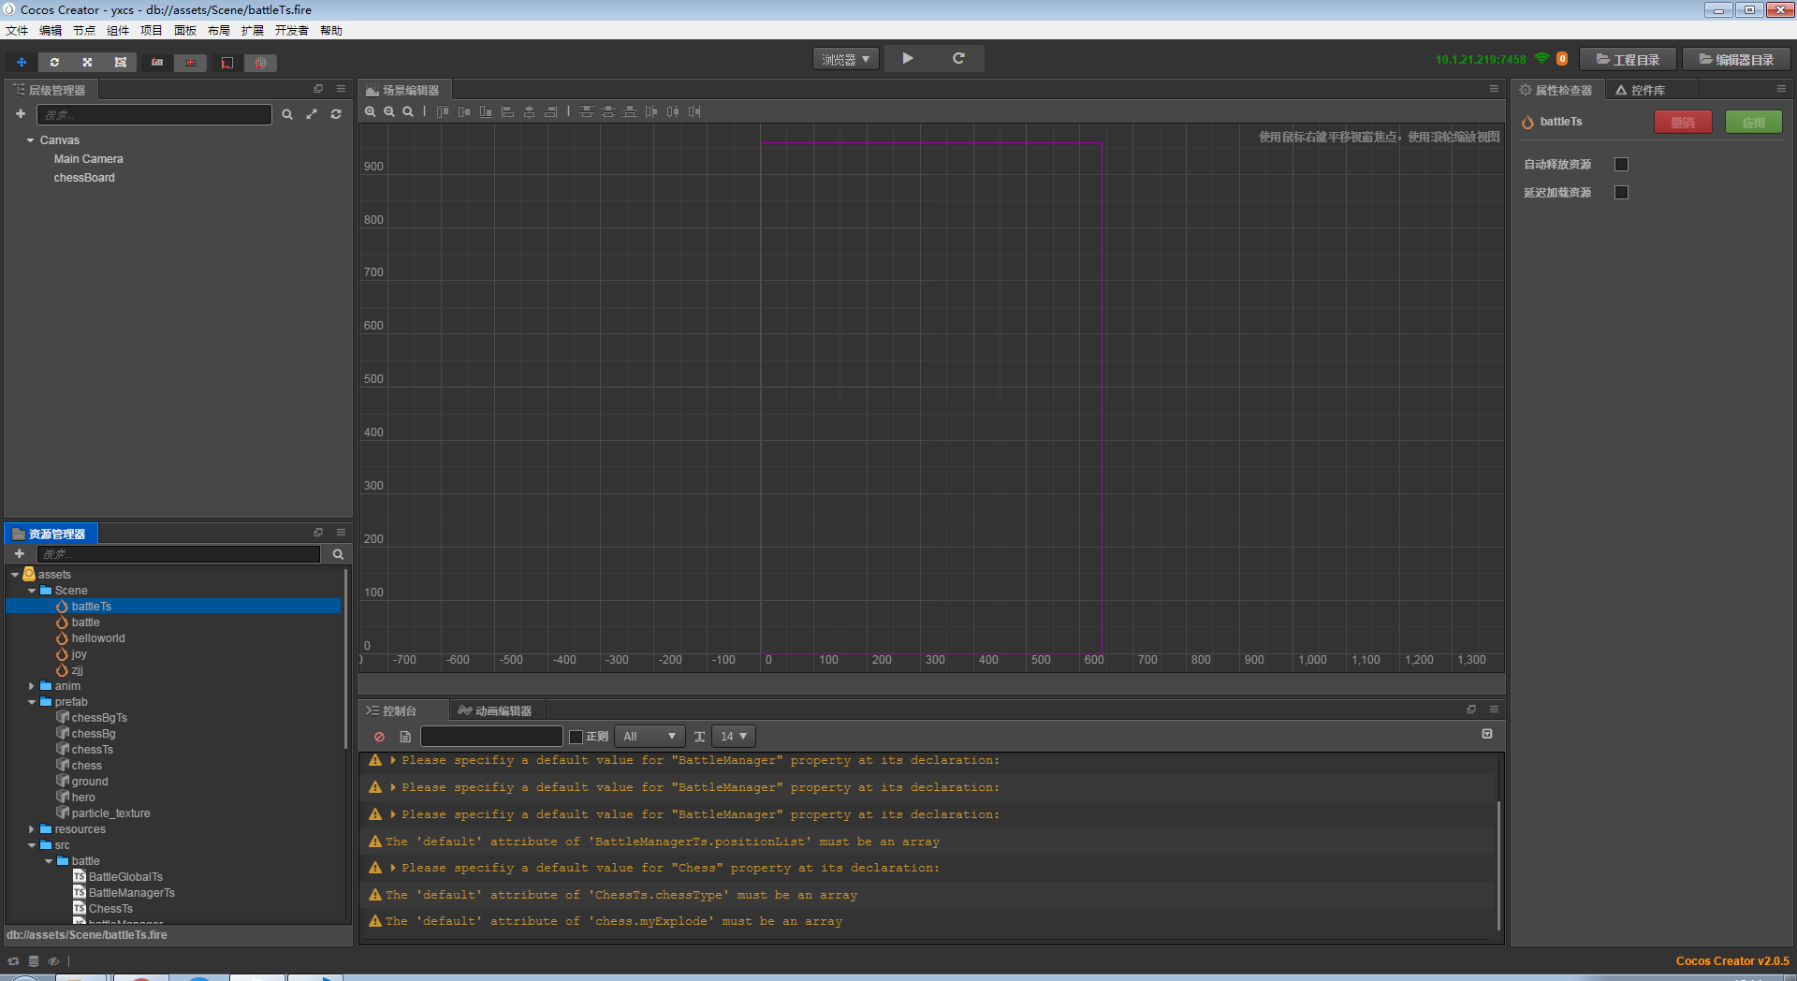The width and height of the screenshot is (1797, 981).
Task: Select the helloworld scene asset
Action: point(98,638)
